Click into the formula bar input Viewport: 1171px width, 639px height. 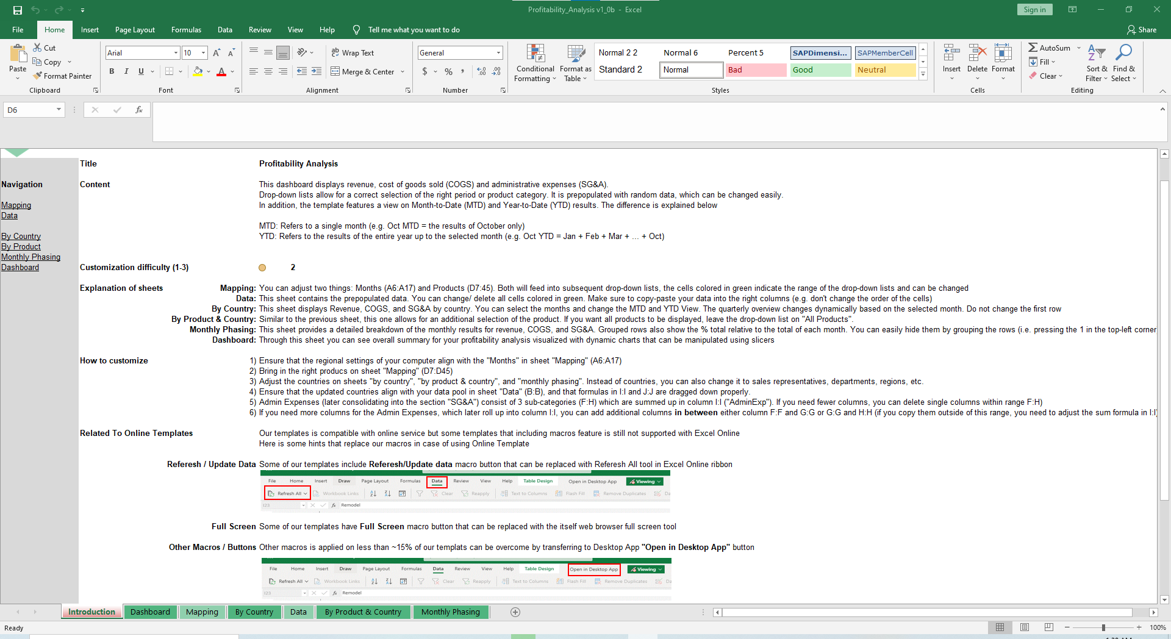point(656,122)
